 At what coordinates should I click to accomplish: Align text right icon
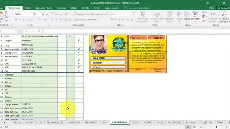(60, 19)
